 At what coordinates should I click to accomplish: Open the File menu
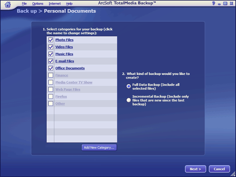pos(24,4)
